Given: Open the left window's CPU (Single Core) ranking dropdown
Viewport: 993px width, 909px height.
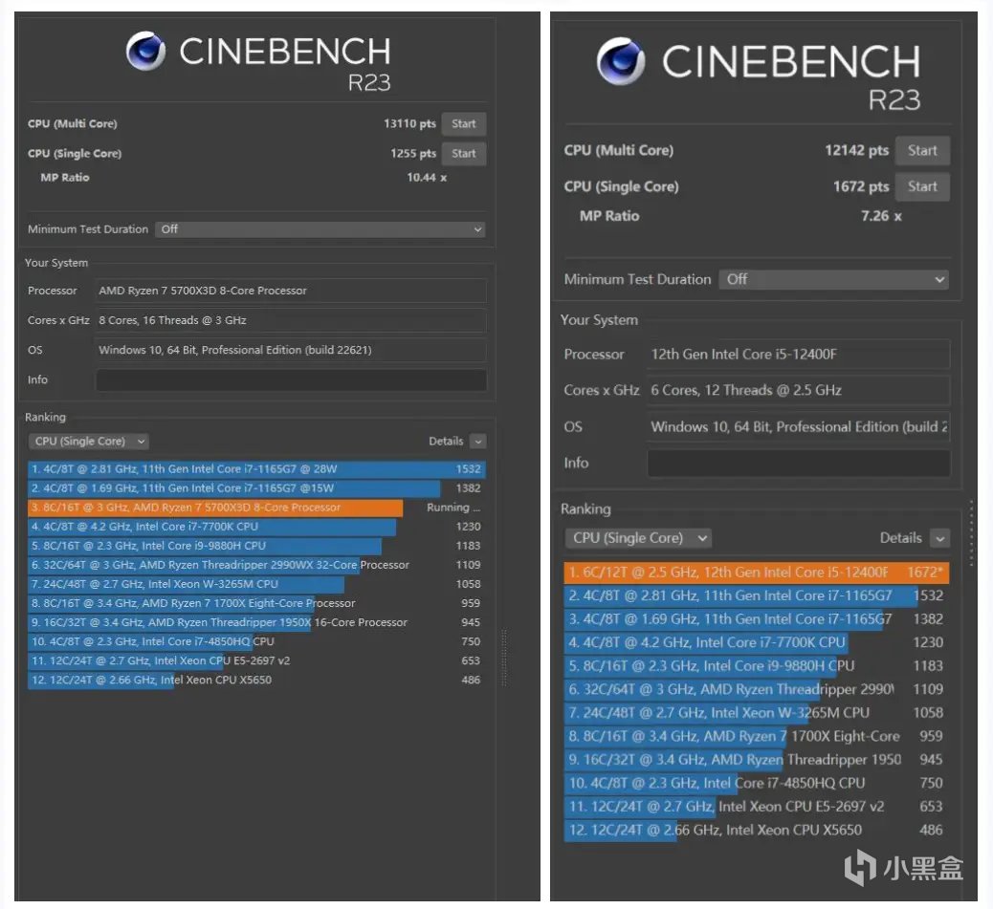Looking at the screenshot, I should [x=88, y=441].
